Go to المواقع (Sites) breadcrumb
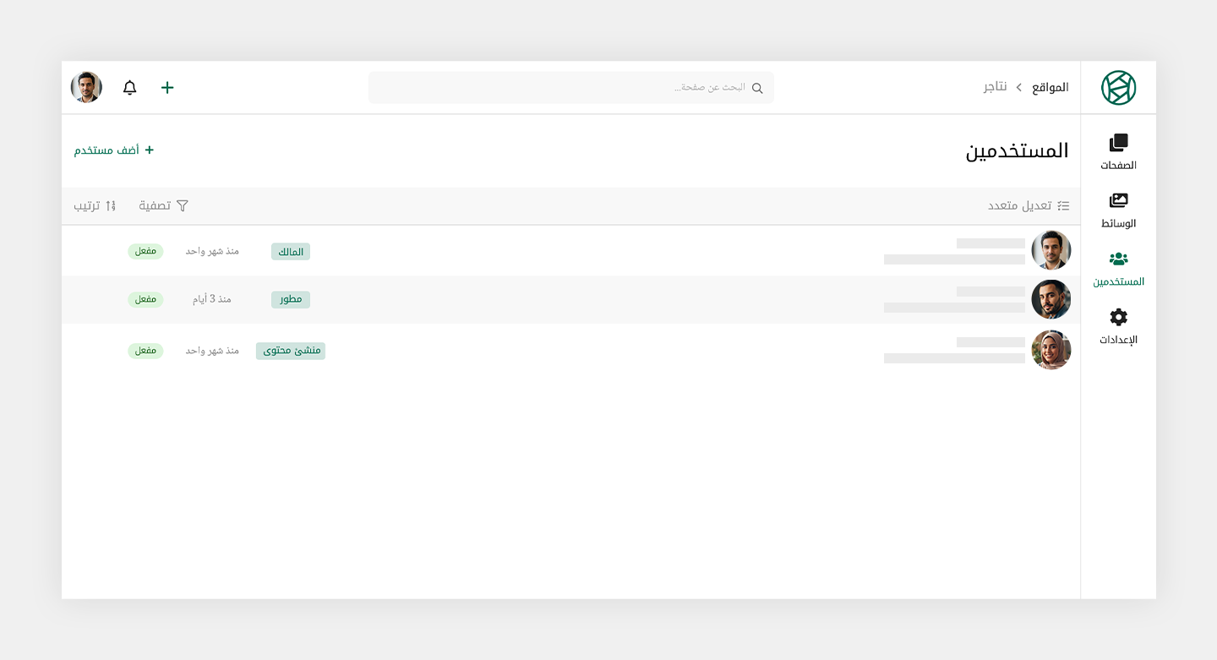 click(x=1051, y=88)
